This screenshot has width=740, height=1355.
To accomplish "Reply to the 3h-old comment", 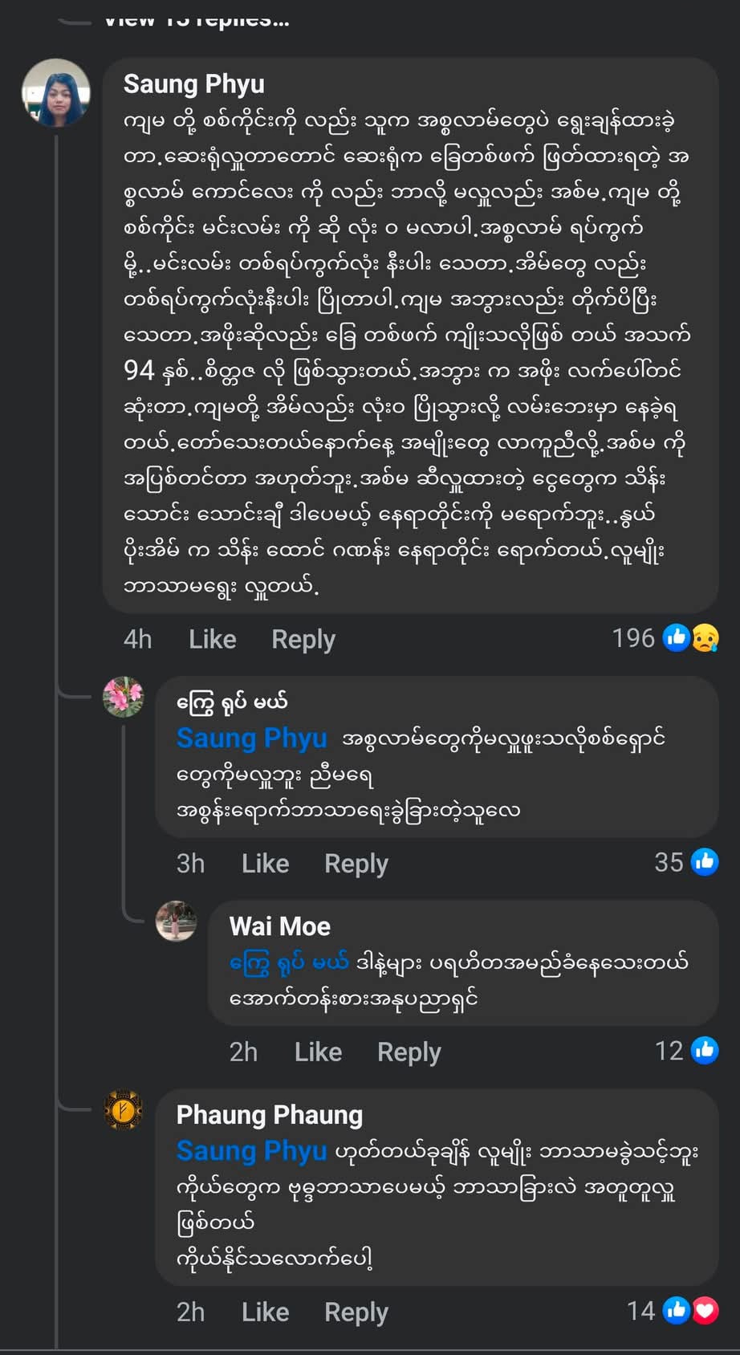I will tap(356, 863).
